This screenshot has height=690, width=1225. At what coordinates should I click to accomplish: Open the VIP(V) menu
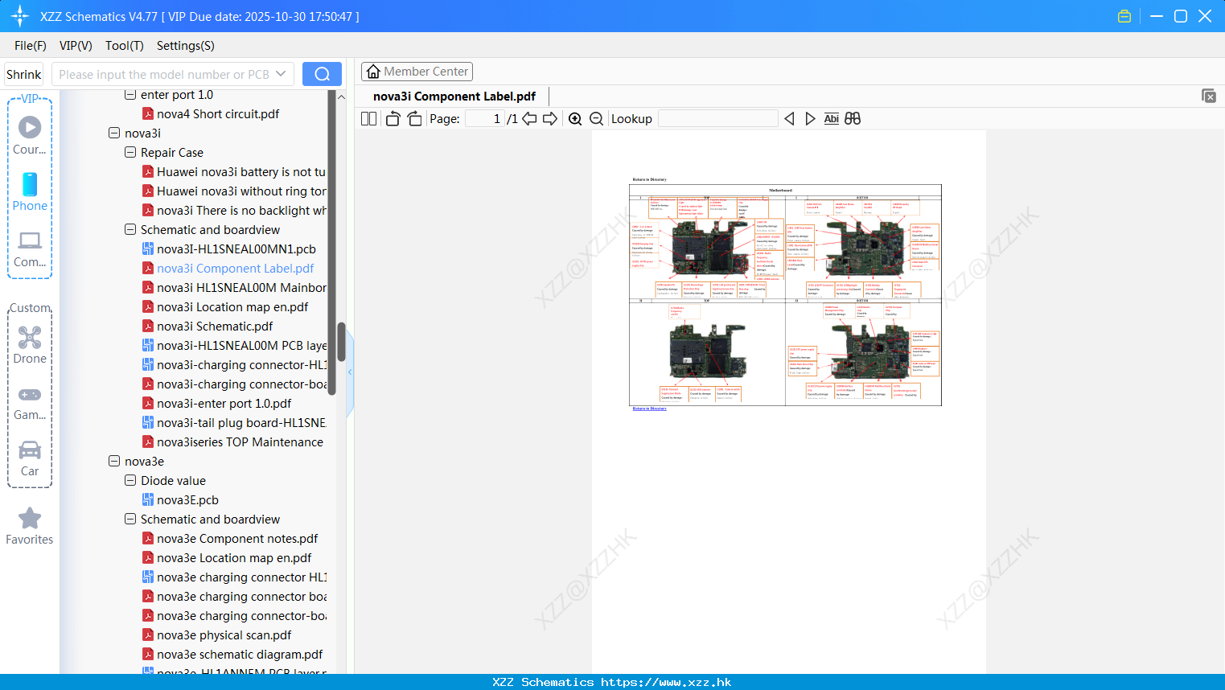click(x=76, y=45)
